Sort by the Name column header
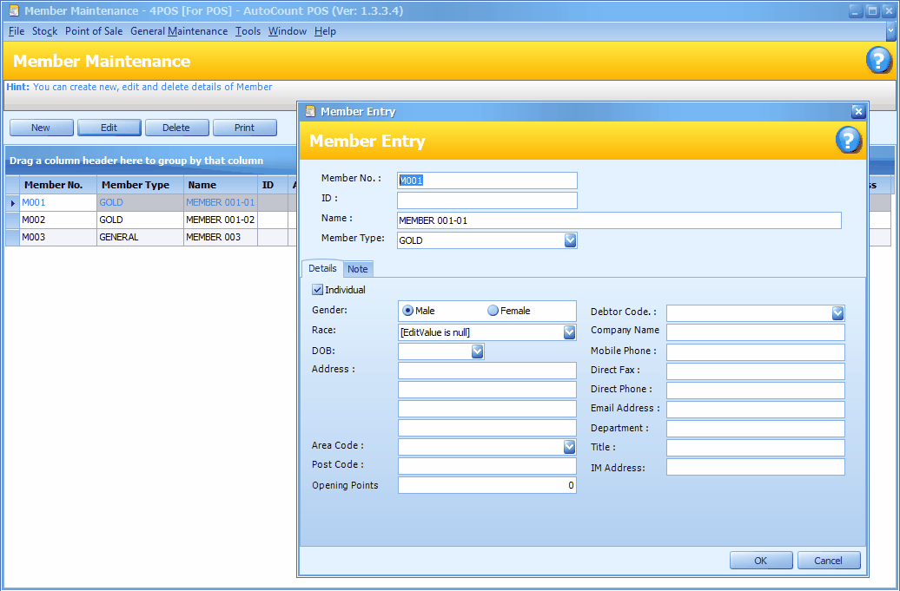900x591 pixels. click(221, 185)
